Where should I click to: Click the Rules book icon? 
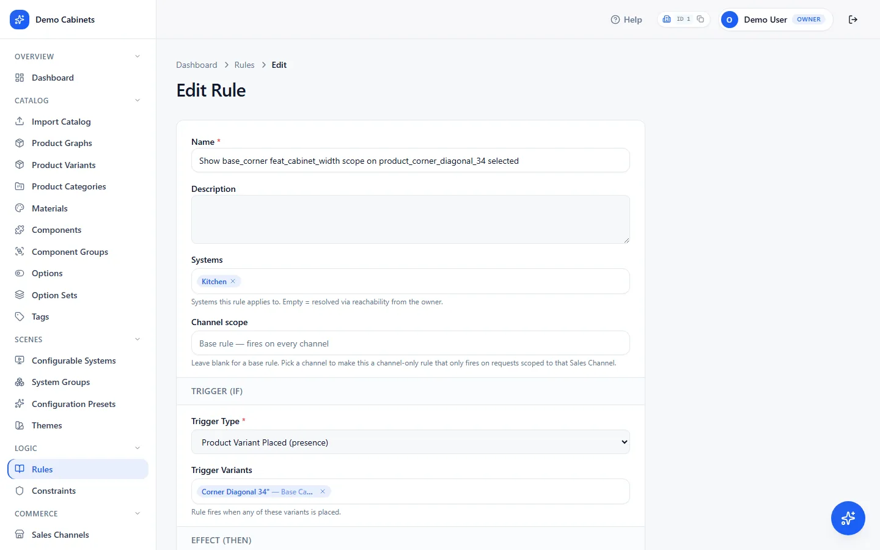coord(20,469)
